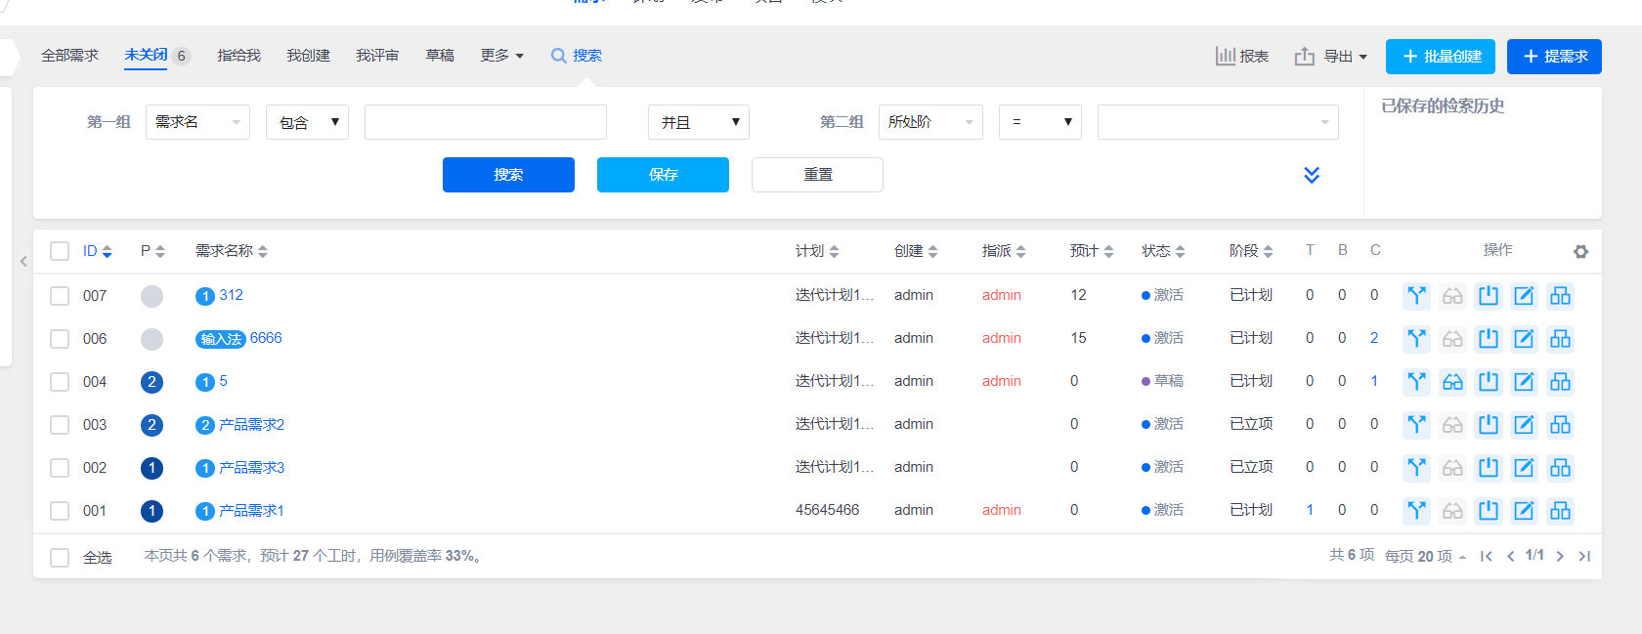Viewport: 1642px width, 634px height.
Task: Click the close icon for requirement 006
Action: tap(1489, 339)
